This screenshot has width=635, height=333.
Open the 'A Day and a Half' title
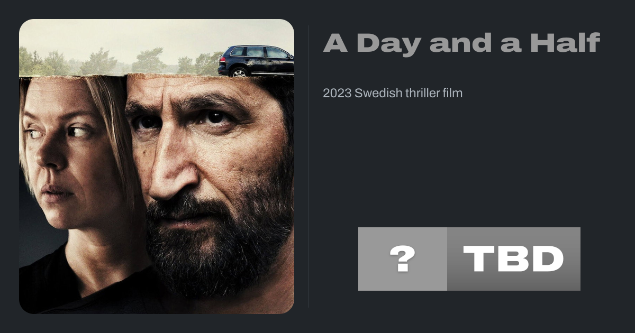[x=461, y=43]
